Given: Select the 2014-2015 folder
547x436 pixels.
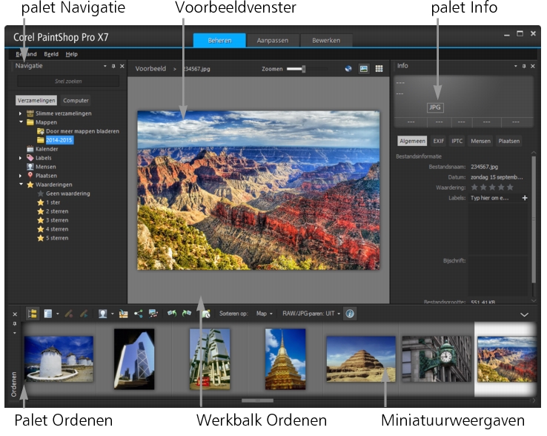Looking at the screenshot, I should [59, 140].
